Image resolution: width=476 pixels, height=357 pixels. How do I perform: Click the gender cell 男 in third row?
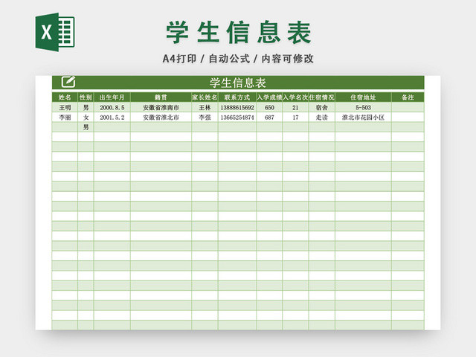click(x=86, y=127)
